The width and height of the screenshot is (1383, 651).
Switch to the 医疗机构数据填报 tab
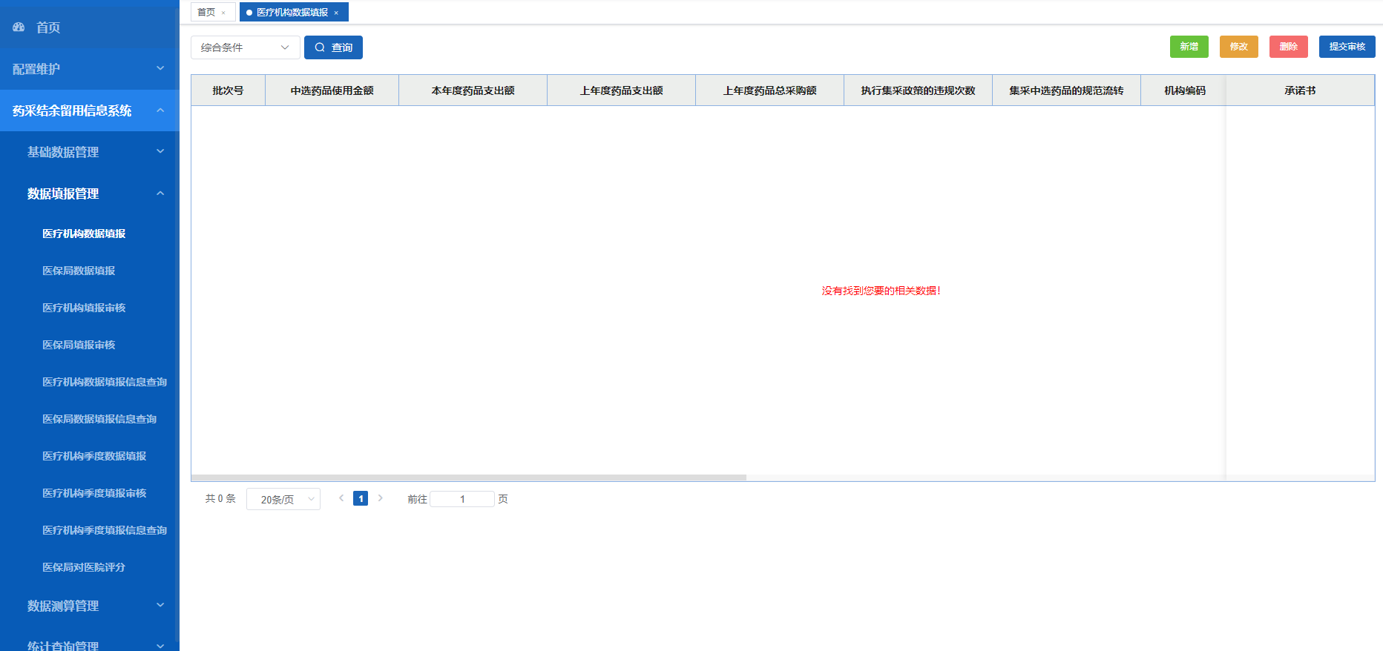click(x=292, y=13)
